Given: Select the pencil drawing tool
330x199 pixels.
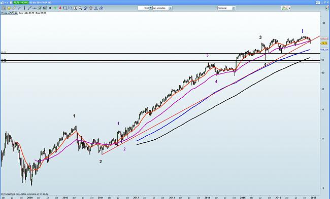Looking at the screenshot, I should click(x=14, y=8).
